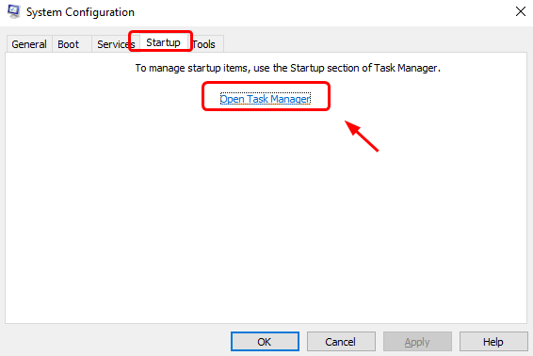
Task: Close the System Configuration window
Action: [521, 11]
